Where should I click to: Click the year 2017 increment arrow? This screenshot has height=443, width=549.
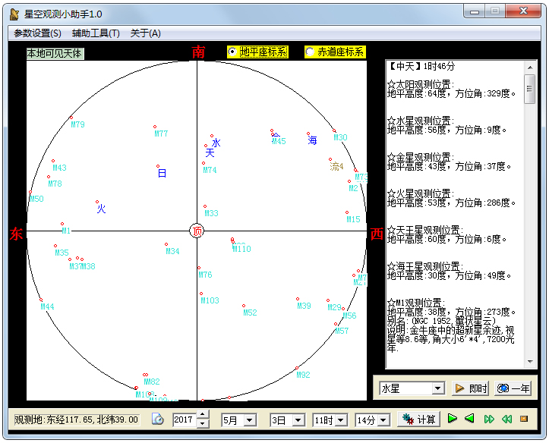tap(203, 416)
